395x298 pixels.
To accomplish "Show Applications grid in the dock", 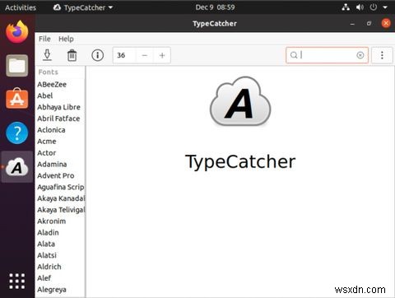I will tap(17, 281).
